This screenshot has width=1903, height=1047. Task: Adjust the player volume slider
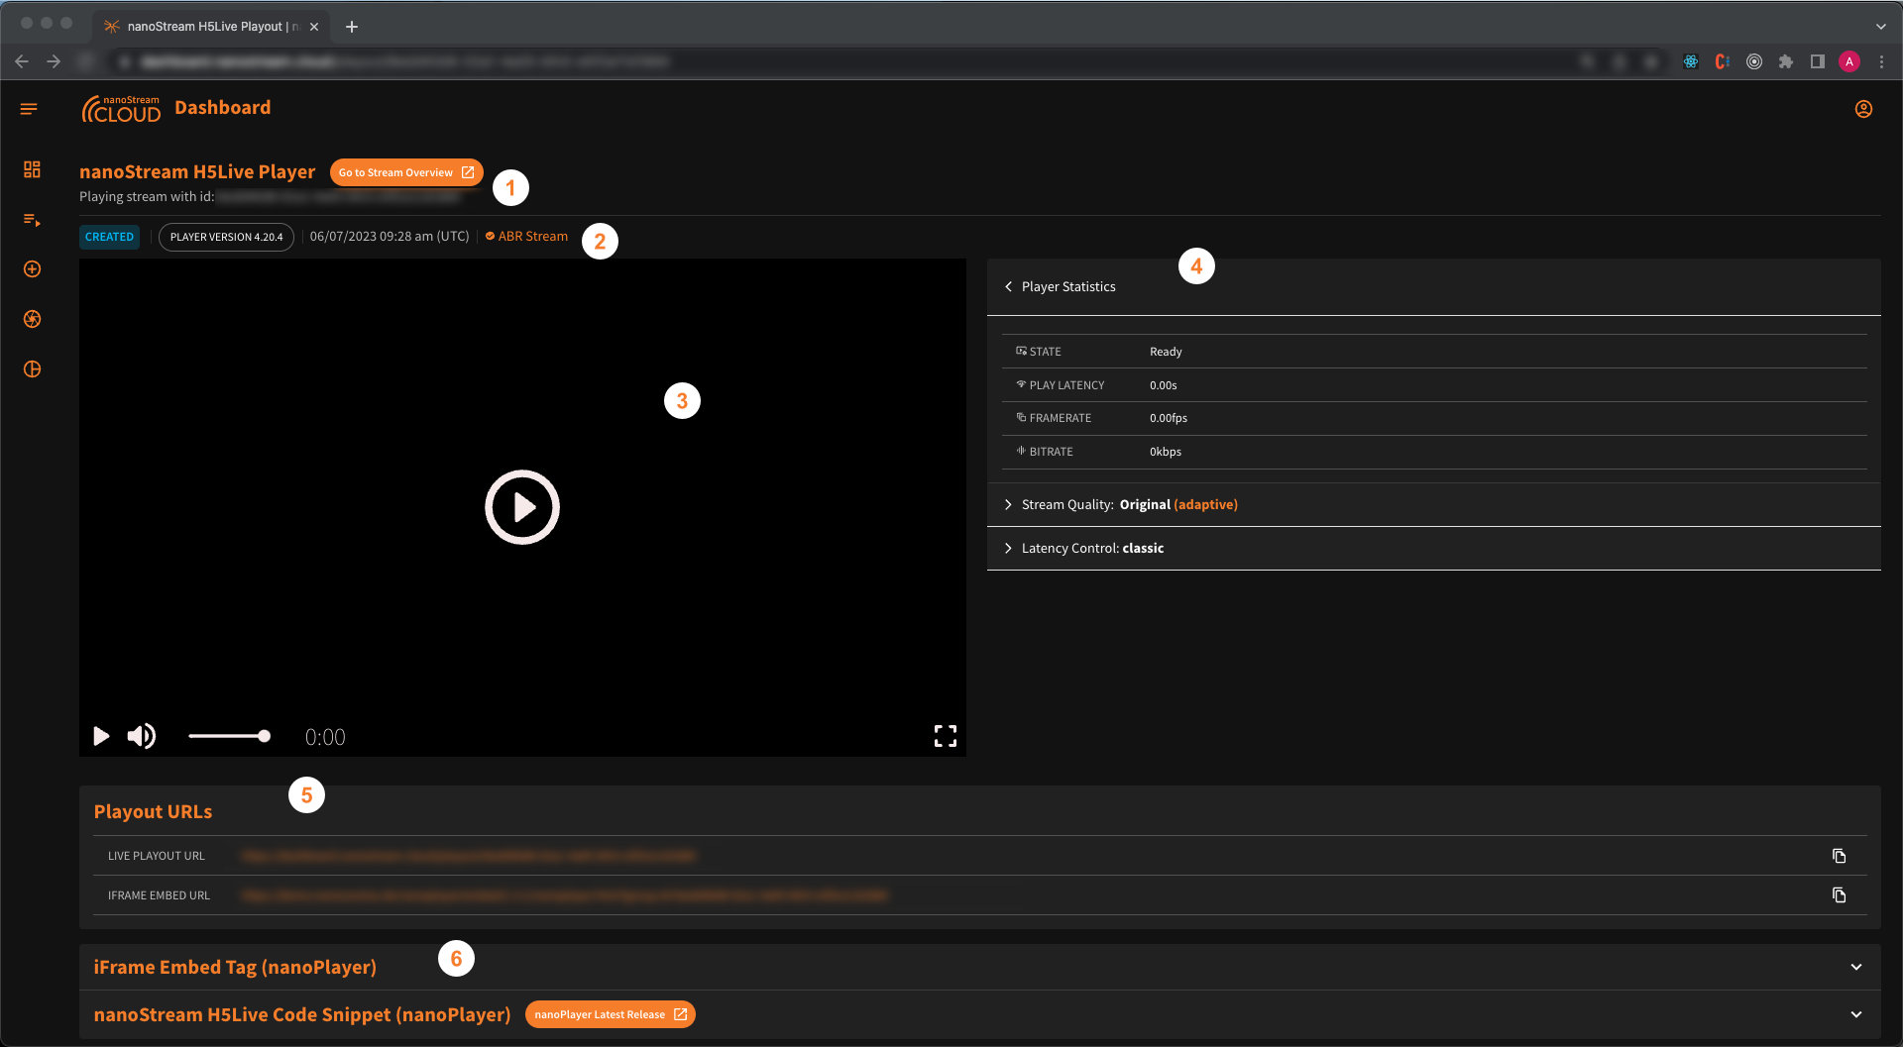[229, 736]
